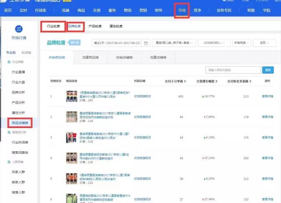Click the 市场行情 circular chart icon
281x203 pixels.
coord(19,29)
